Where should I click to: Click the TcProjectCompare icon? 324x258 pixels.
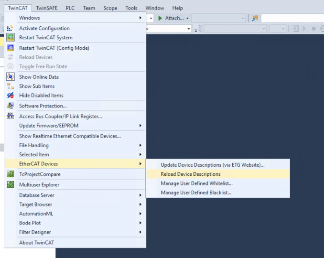click(11, 174)
